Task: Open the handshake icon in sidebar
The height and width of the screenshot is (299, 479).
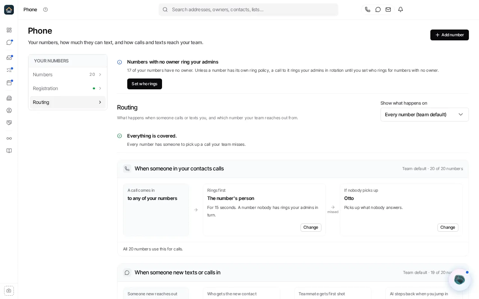Action: coord(9,123)
